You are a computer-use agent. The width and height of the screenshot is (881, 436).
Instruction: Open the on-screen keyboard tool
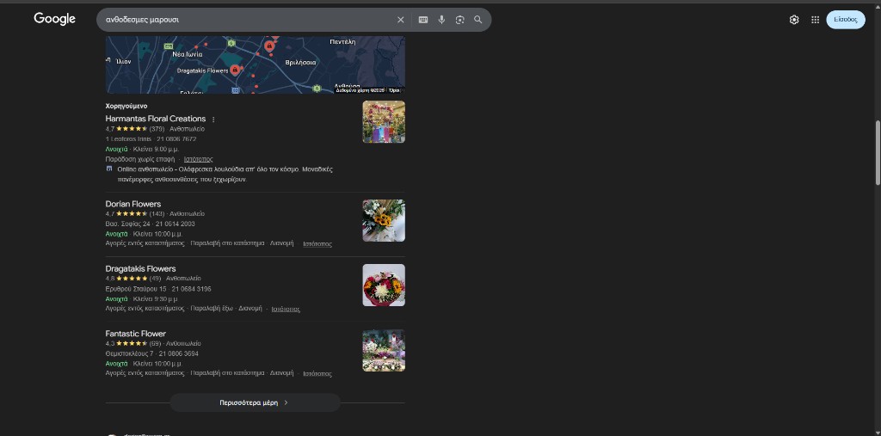click(x=423, y=20)
